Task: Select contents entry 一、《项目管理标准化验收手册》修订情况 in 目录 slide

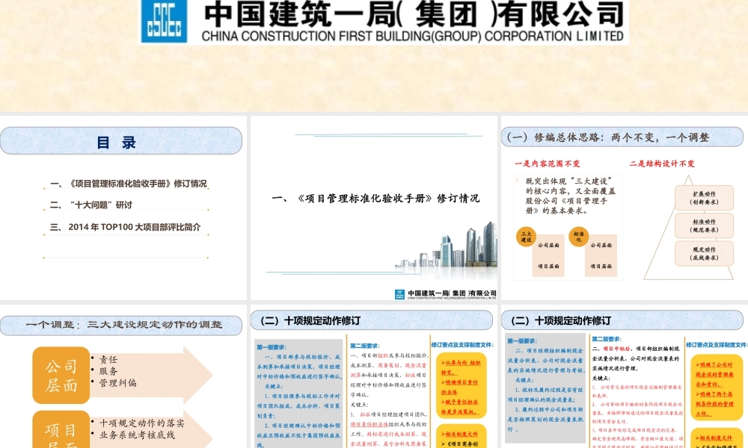Action: coord(128,183)
